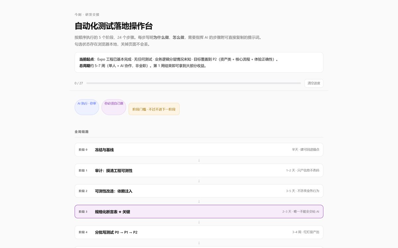Click the 3–5 天 · 不许改业务行为 note
398x248 pixels.
[302, 191]
